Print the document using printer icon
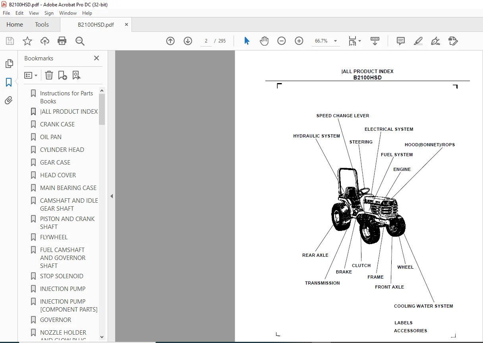483x343 pixels. (x=62, y=41)
